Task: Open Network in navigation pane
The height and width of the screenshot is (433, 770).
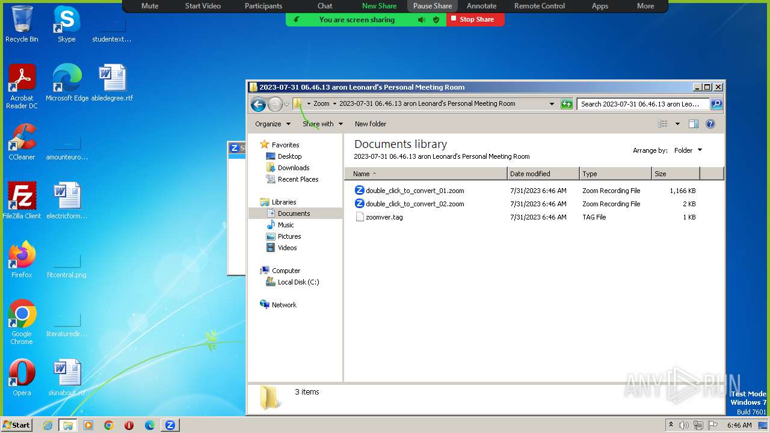Action: point(283,305)
